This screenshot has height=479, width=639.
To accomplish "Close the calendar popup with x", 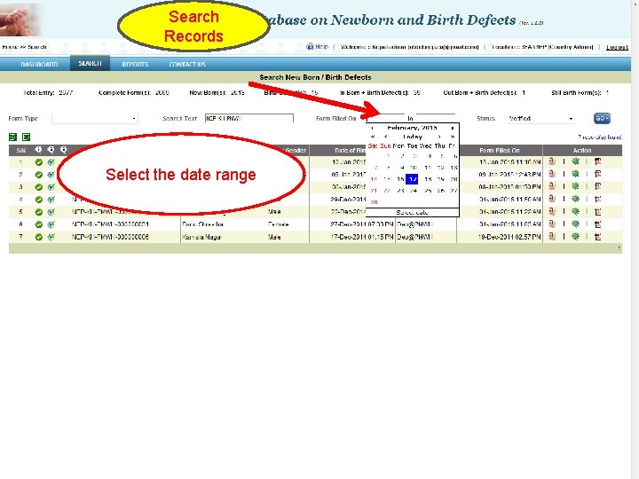I will click(452, 128).
